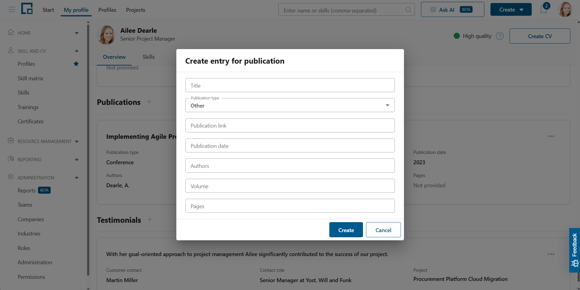Cancel the publication entry dialog

pos(383,230)
